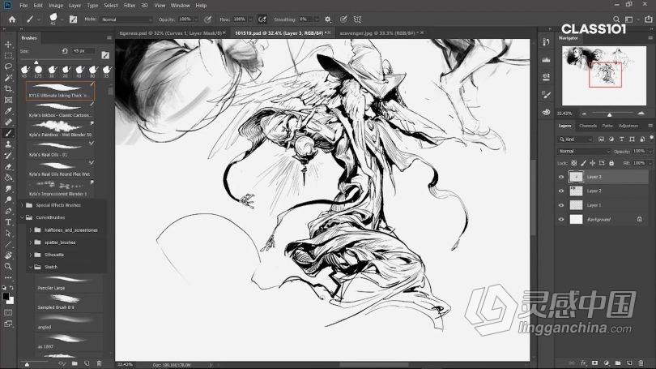Open the brush settings panel toggle icon
The image size is (656, 369).
[73, 19]
